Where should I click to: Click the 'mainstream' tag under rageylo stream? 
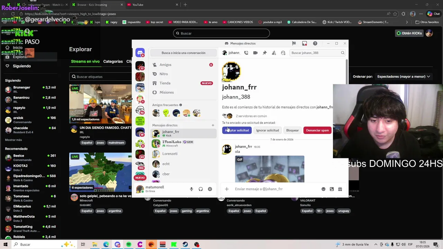click(x=116, y=142)
